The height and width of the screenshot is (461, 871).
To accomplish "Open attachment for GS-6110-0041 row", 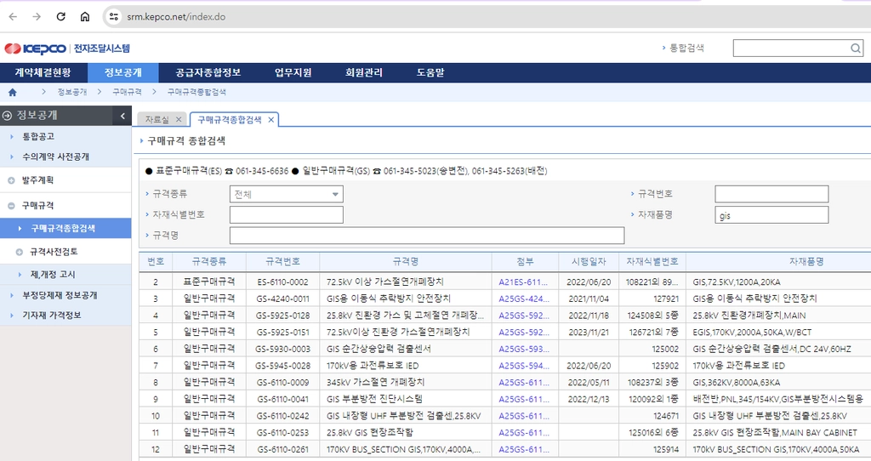I will pos(524,399).
